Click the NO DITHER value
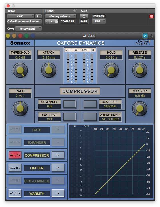The height and width of the screenshot is (207, 160). pos(110,119)
